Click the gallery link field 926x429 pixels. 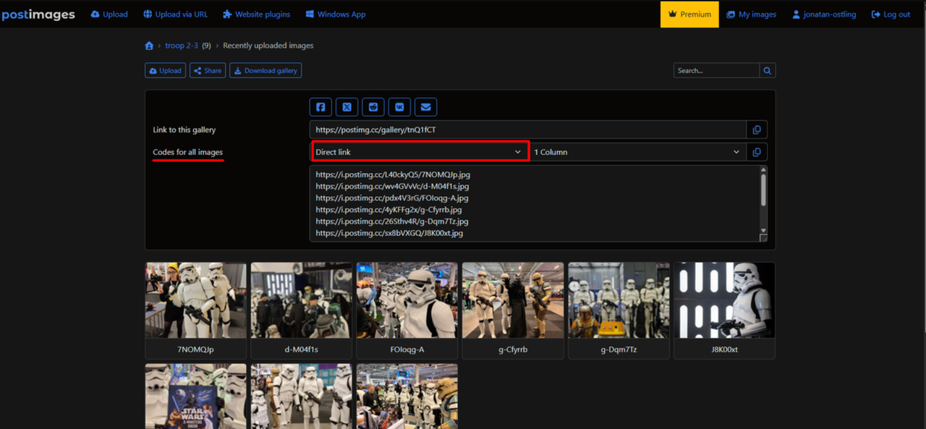click(528, 129)
